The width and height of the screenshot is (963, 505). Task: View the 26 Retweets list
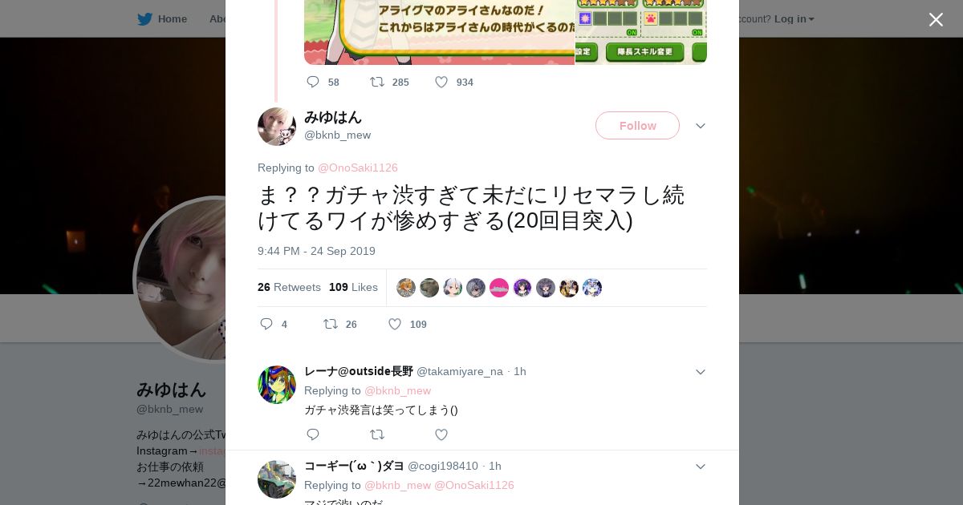click(x=289, y=287)
